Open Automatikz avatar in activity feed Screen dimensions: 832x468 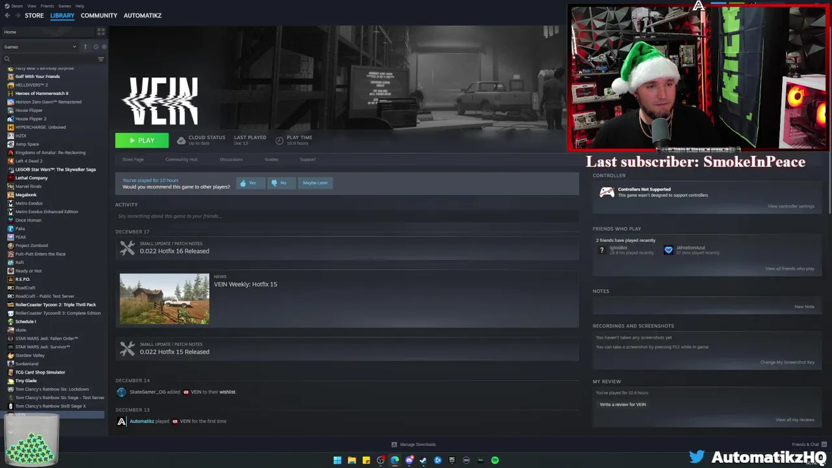pos(122,421)
